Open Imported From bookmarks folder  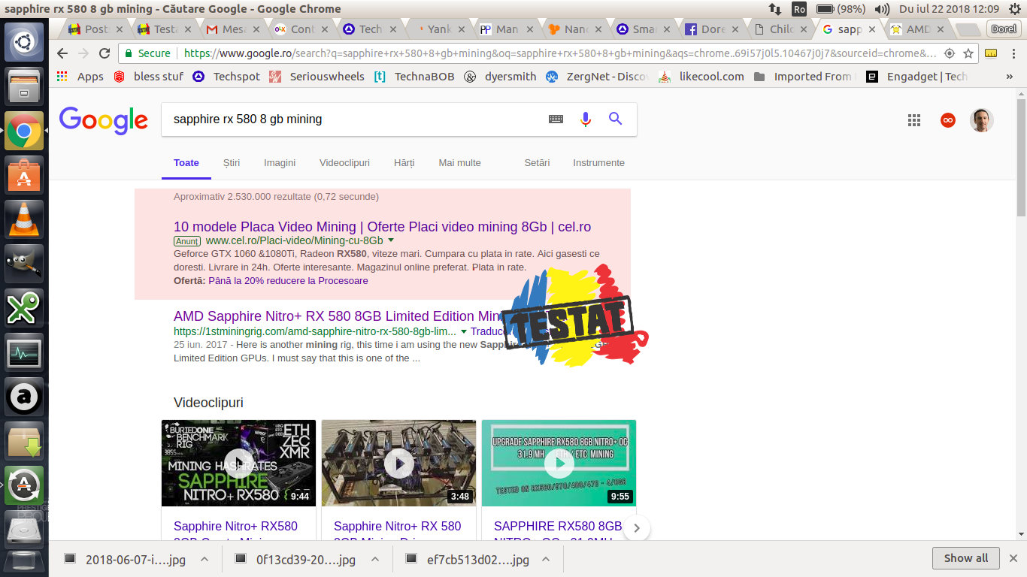coord(804,77)
